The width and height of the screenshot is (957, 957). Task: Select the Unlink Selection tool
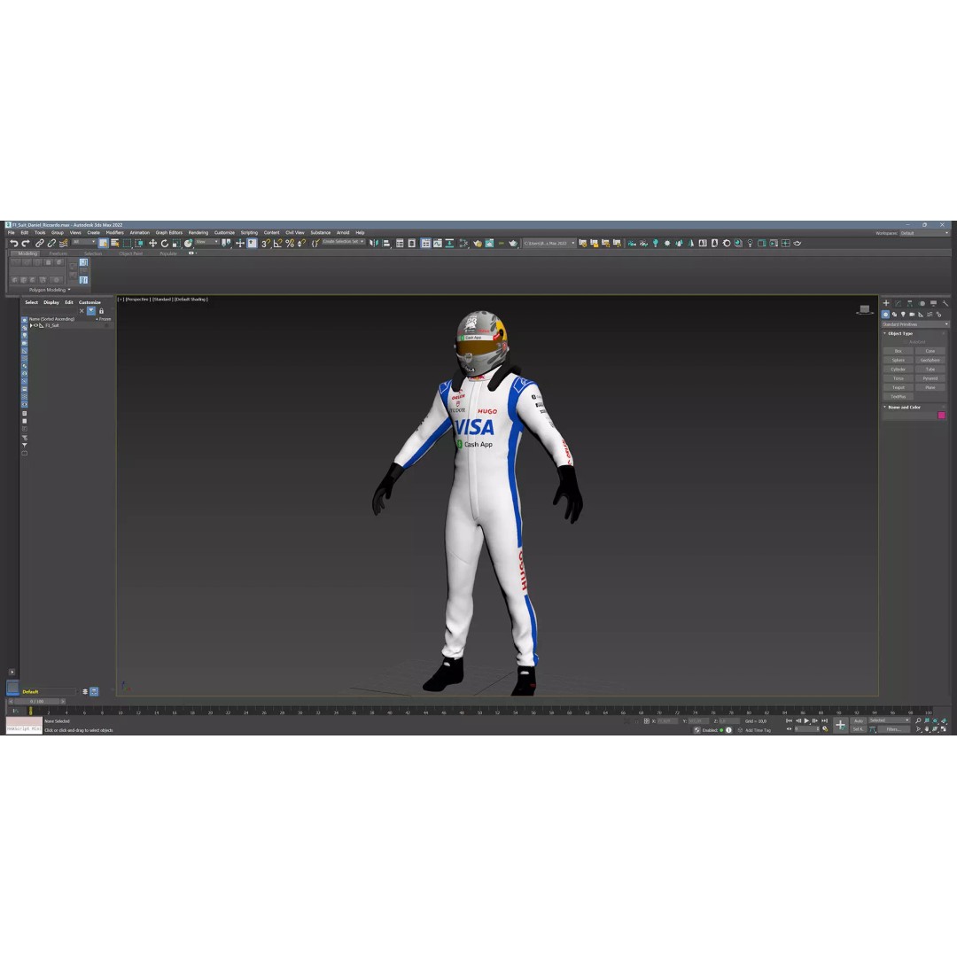[52, 243]
